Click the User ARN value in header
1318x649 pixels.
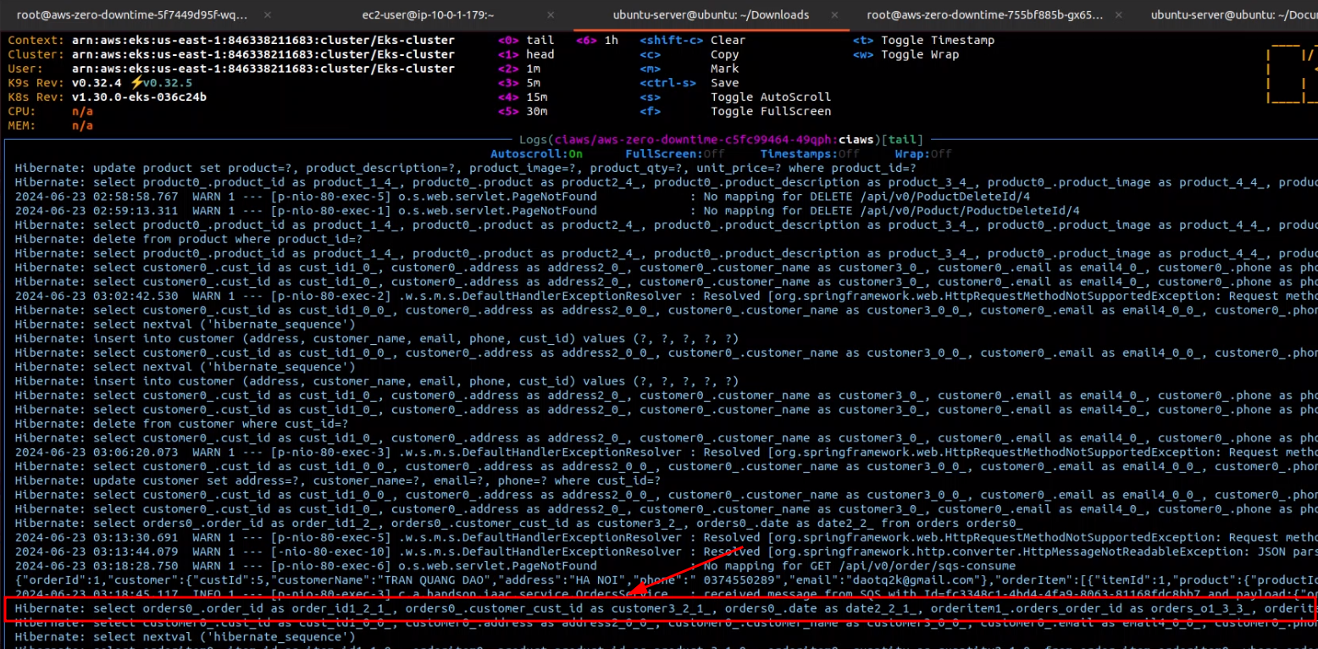tap(263, 69)
